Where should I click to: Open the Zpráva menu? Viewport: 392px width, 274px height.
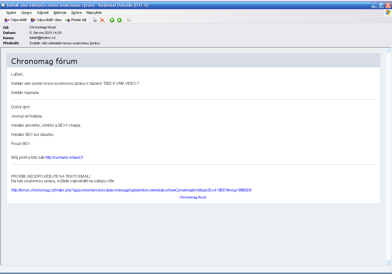tap(76, 13)
